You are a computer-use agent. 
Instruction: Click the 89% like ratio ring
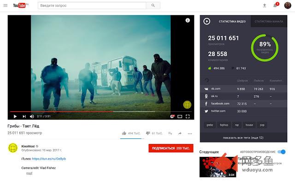(265, 48)
